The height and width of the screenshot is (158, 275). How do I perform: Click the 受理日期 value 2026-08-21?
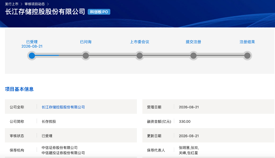pyautogui.click(x=189, y=107)
